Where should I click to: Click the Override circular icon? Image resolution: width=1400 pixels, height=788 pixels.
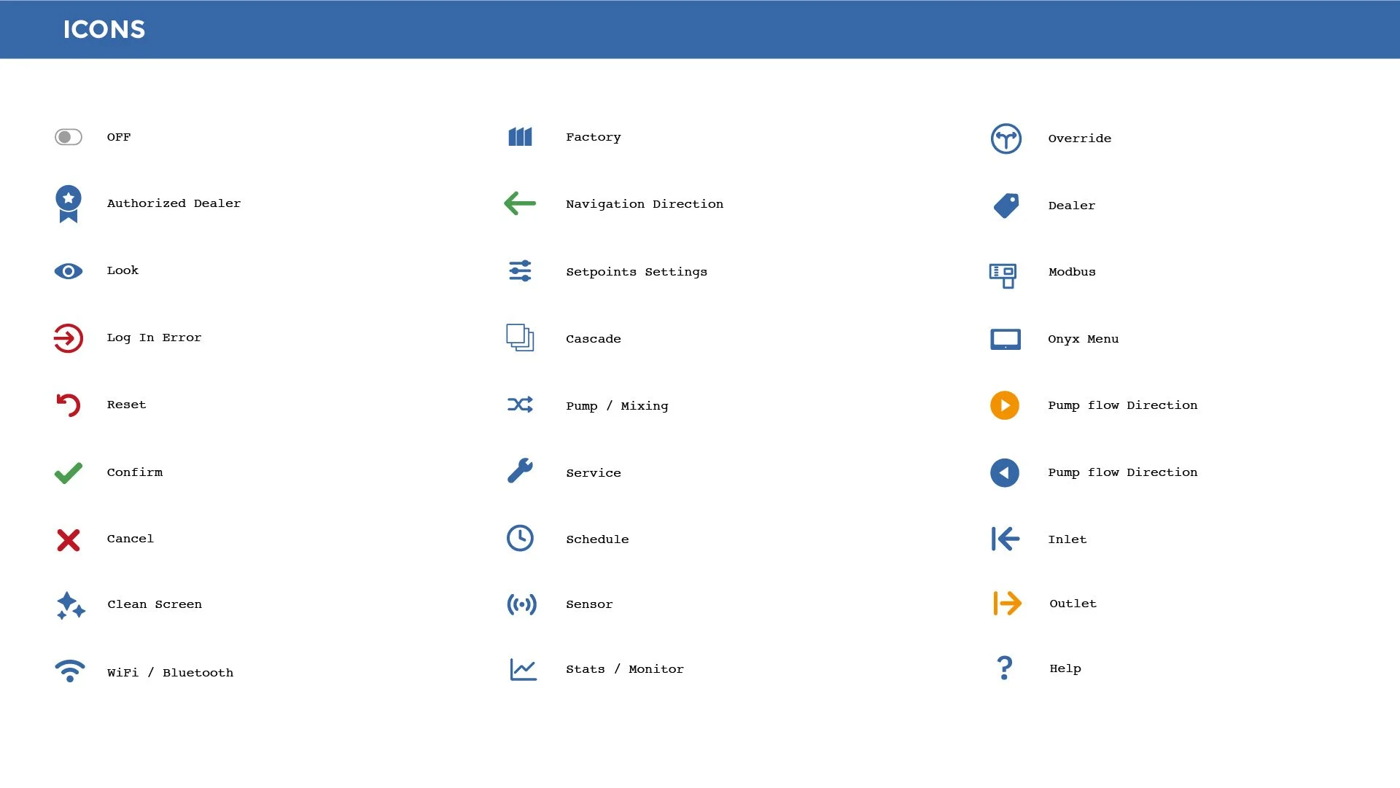coord(1006,139)
